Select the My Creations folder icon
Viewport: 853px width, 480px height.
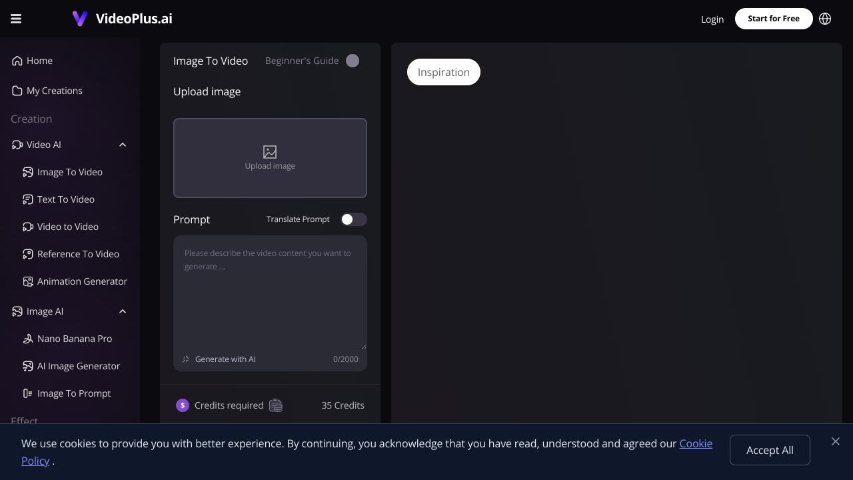point(17,91)
